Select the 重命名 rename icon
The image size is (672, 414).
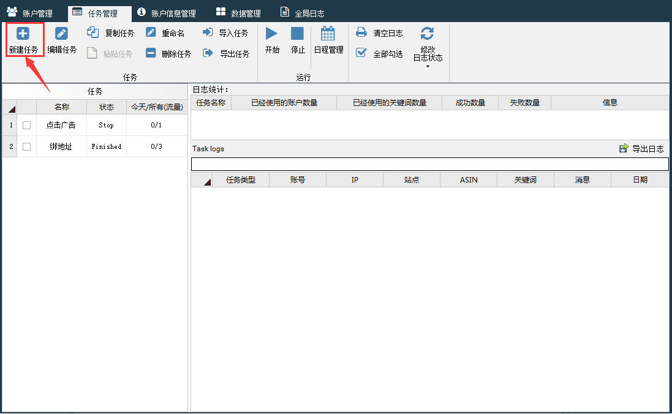point(151,32)
